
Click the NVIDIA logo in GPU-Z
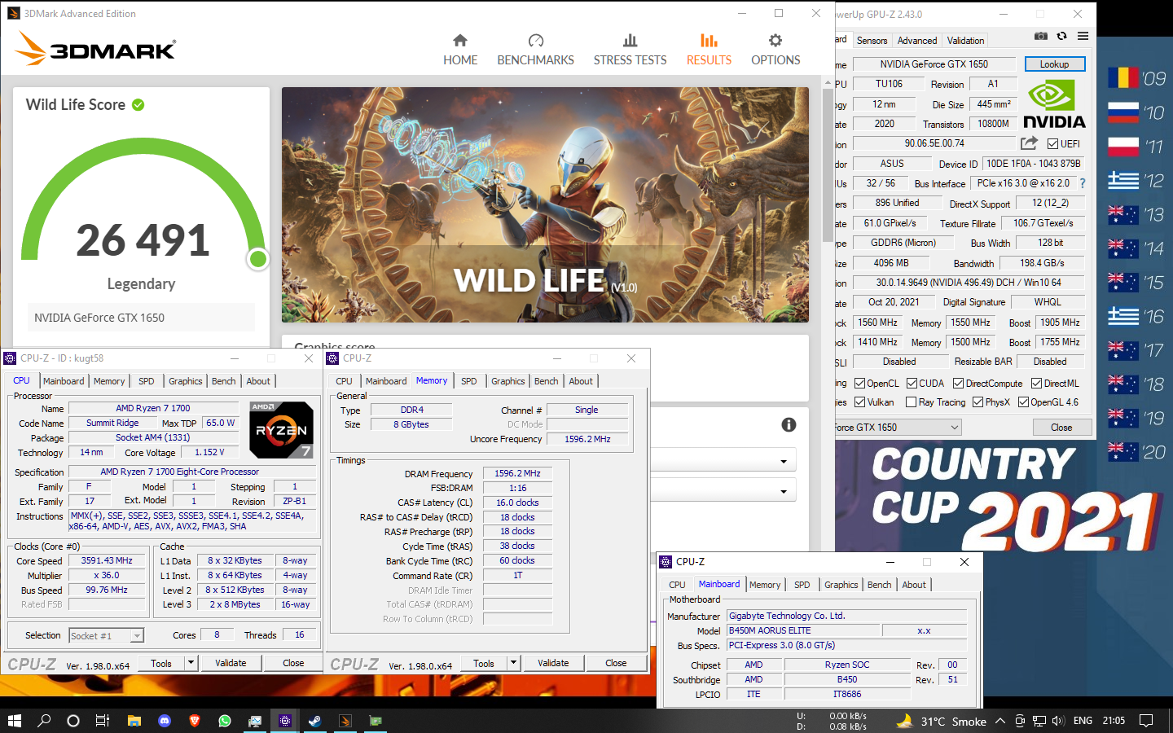pos(1054,104)
